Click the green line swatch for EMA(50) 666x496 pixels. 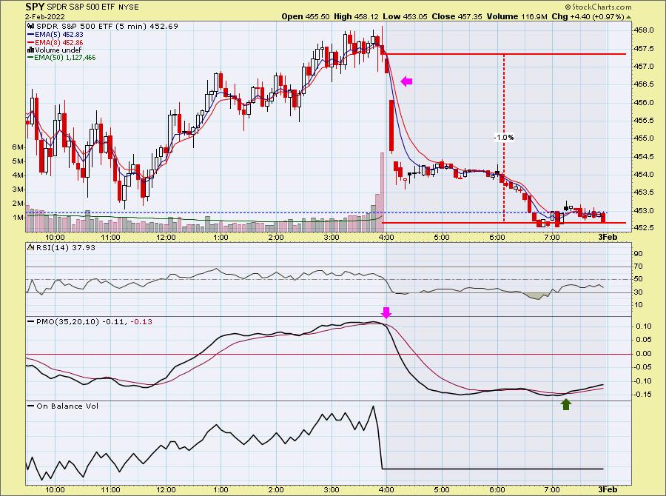click(30, 58)
